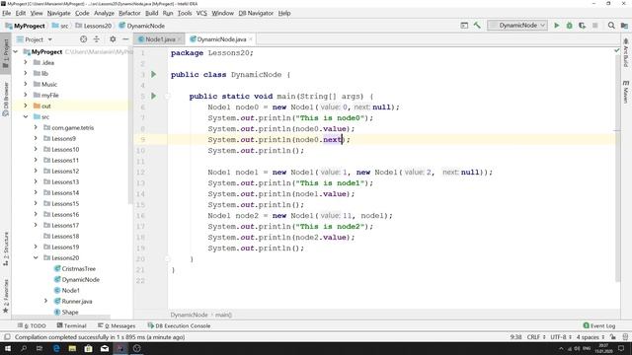The height and width of the screenshot is (355, 632).
Task: Click Windows Start button
Action: click(x=8, y=348)
